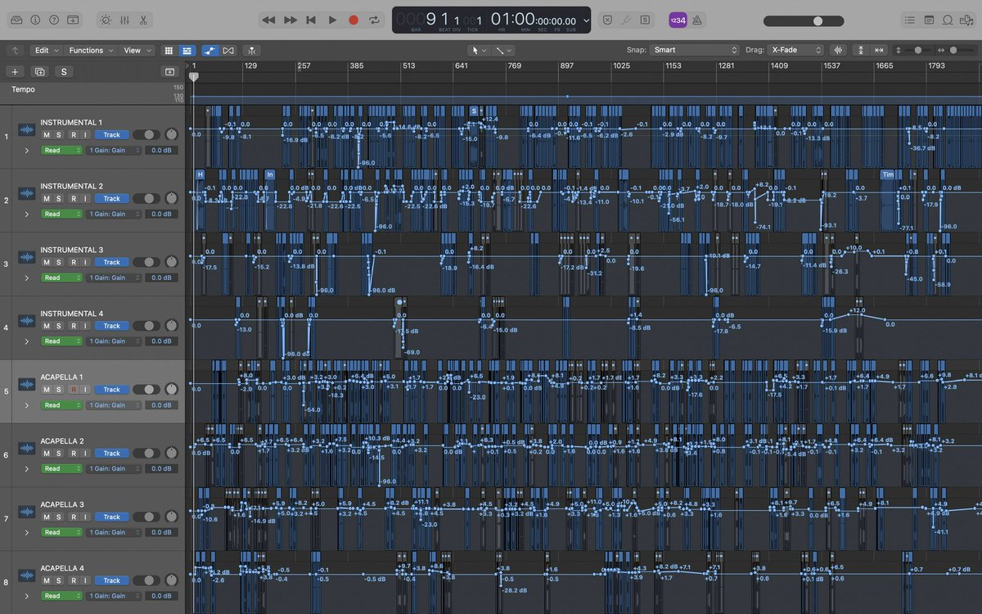Image resolution: width=982 pixels, height=614 pixels.
Task: Open the command-click tool menu
Action: (502, 50)
